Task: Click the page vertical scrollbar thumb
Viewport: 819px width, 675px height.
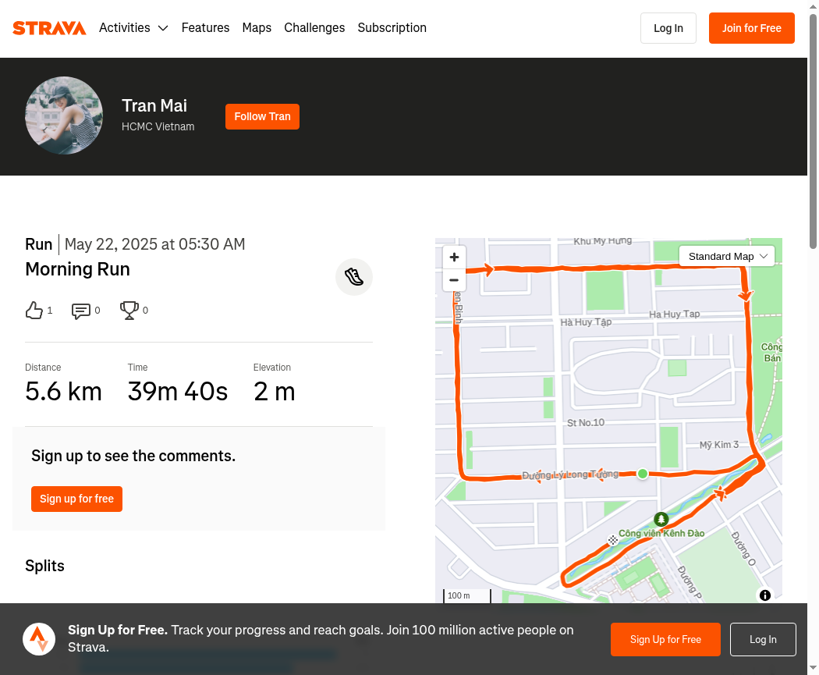Action: pos(814,130)
